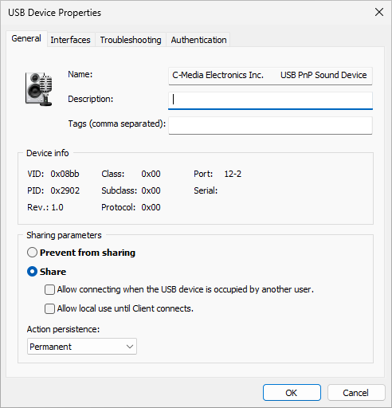Focus the Description input field

[270, 100]
